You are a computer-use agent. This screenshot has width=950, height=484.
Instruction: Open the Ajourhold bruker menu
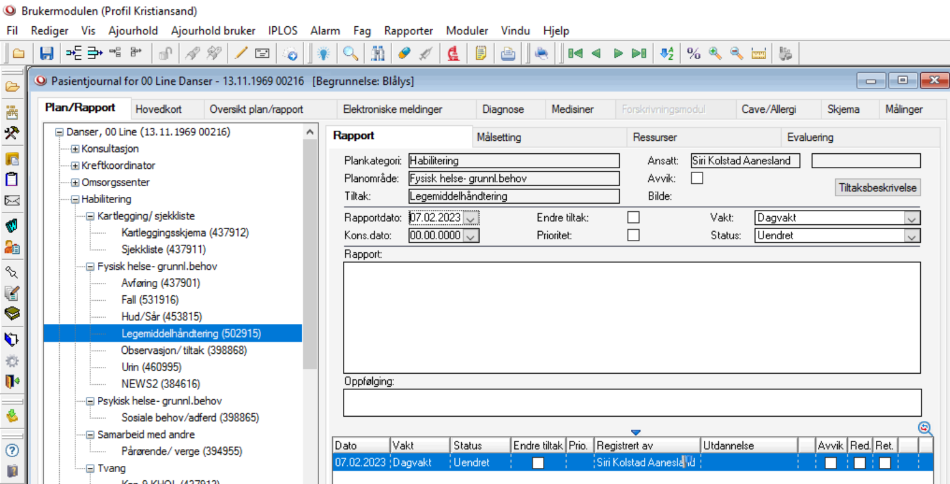point(213,31)
